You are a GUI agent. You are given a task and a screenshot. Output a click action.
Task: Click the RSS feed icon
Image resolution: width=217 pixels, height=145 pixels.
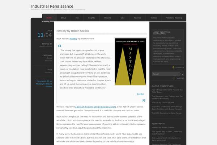[173, 67]
